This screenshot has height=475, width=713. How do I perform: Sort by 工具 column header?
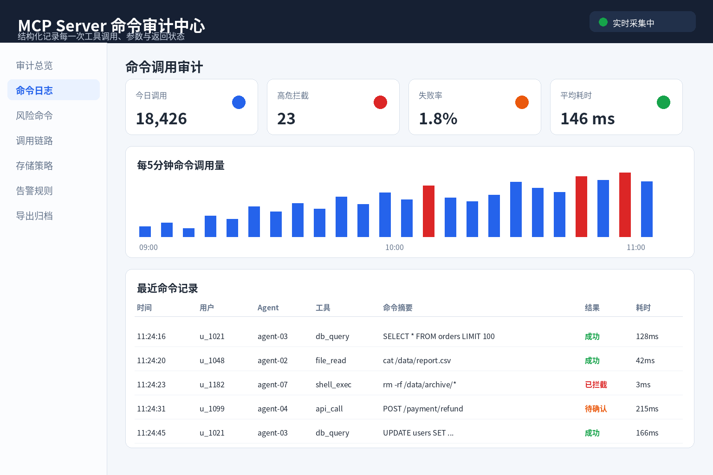tap(323, 308)
